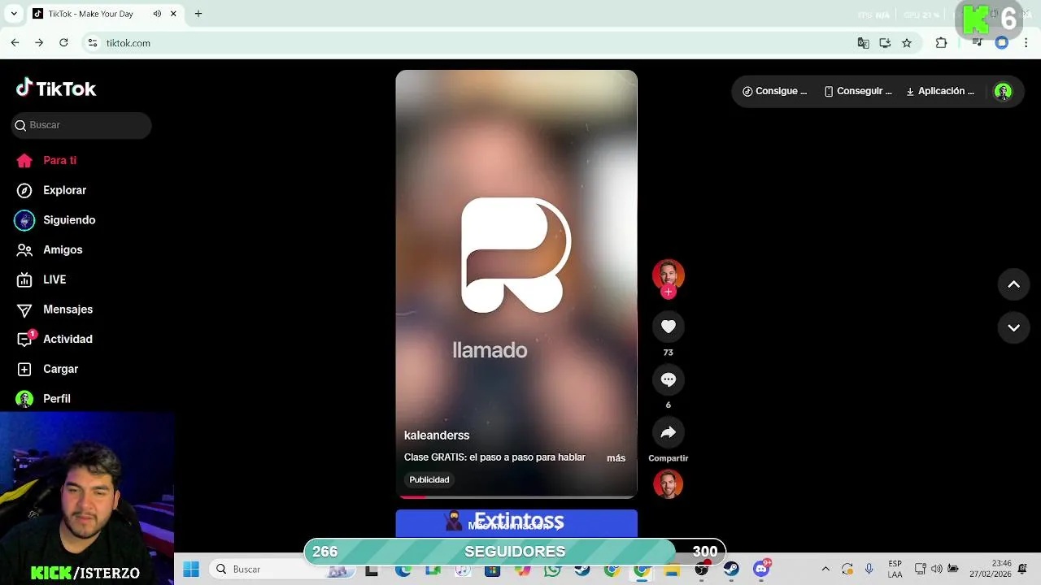Viewport: 1041px width, 585px height.
Task: Open WhatsApp from the taskbar
Action: click(552, 570)
